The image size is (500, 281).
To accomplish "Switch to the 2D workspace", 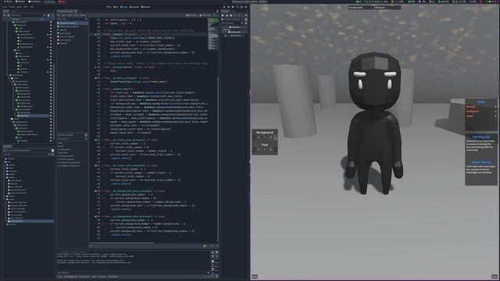I will (x=109, y=7).
